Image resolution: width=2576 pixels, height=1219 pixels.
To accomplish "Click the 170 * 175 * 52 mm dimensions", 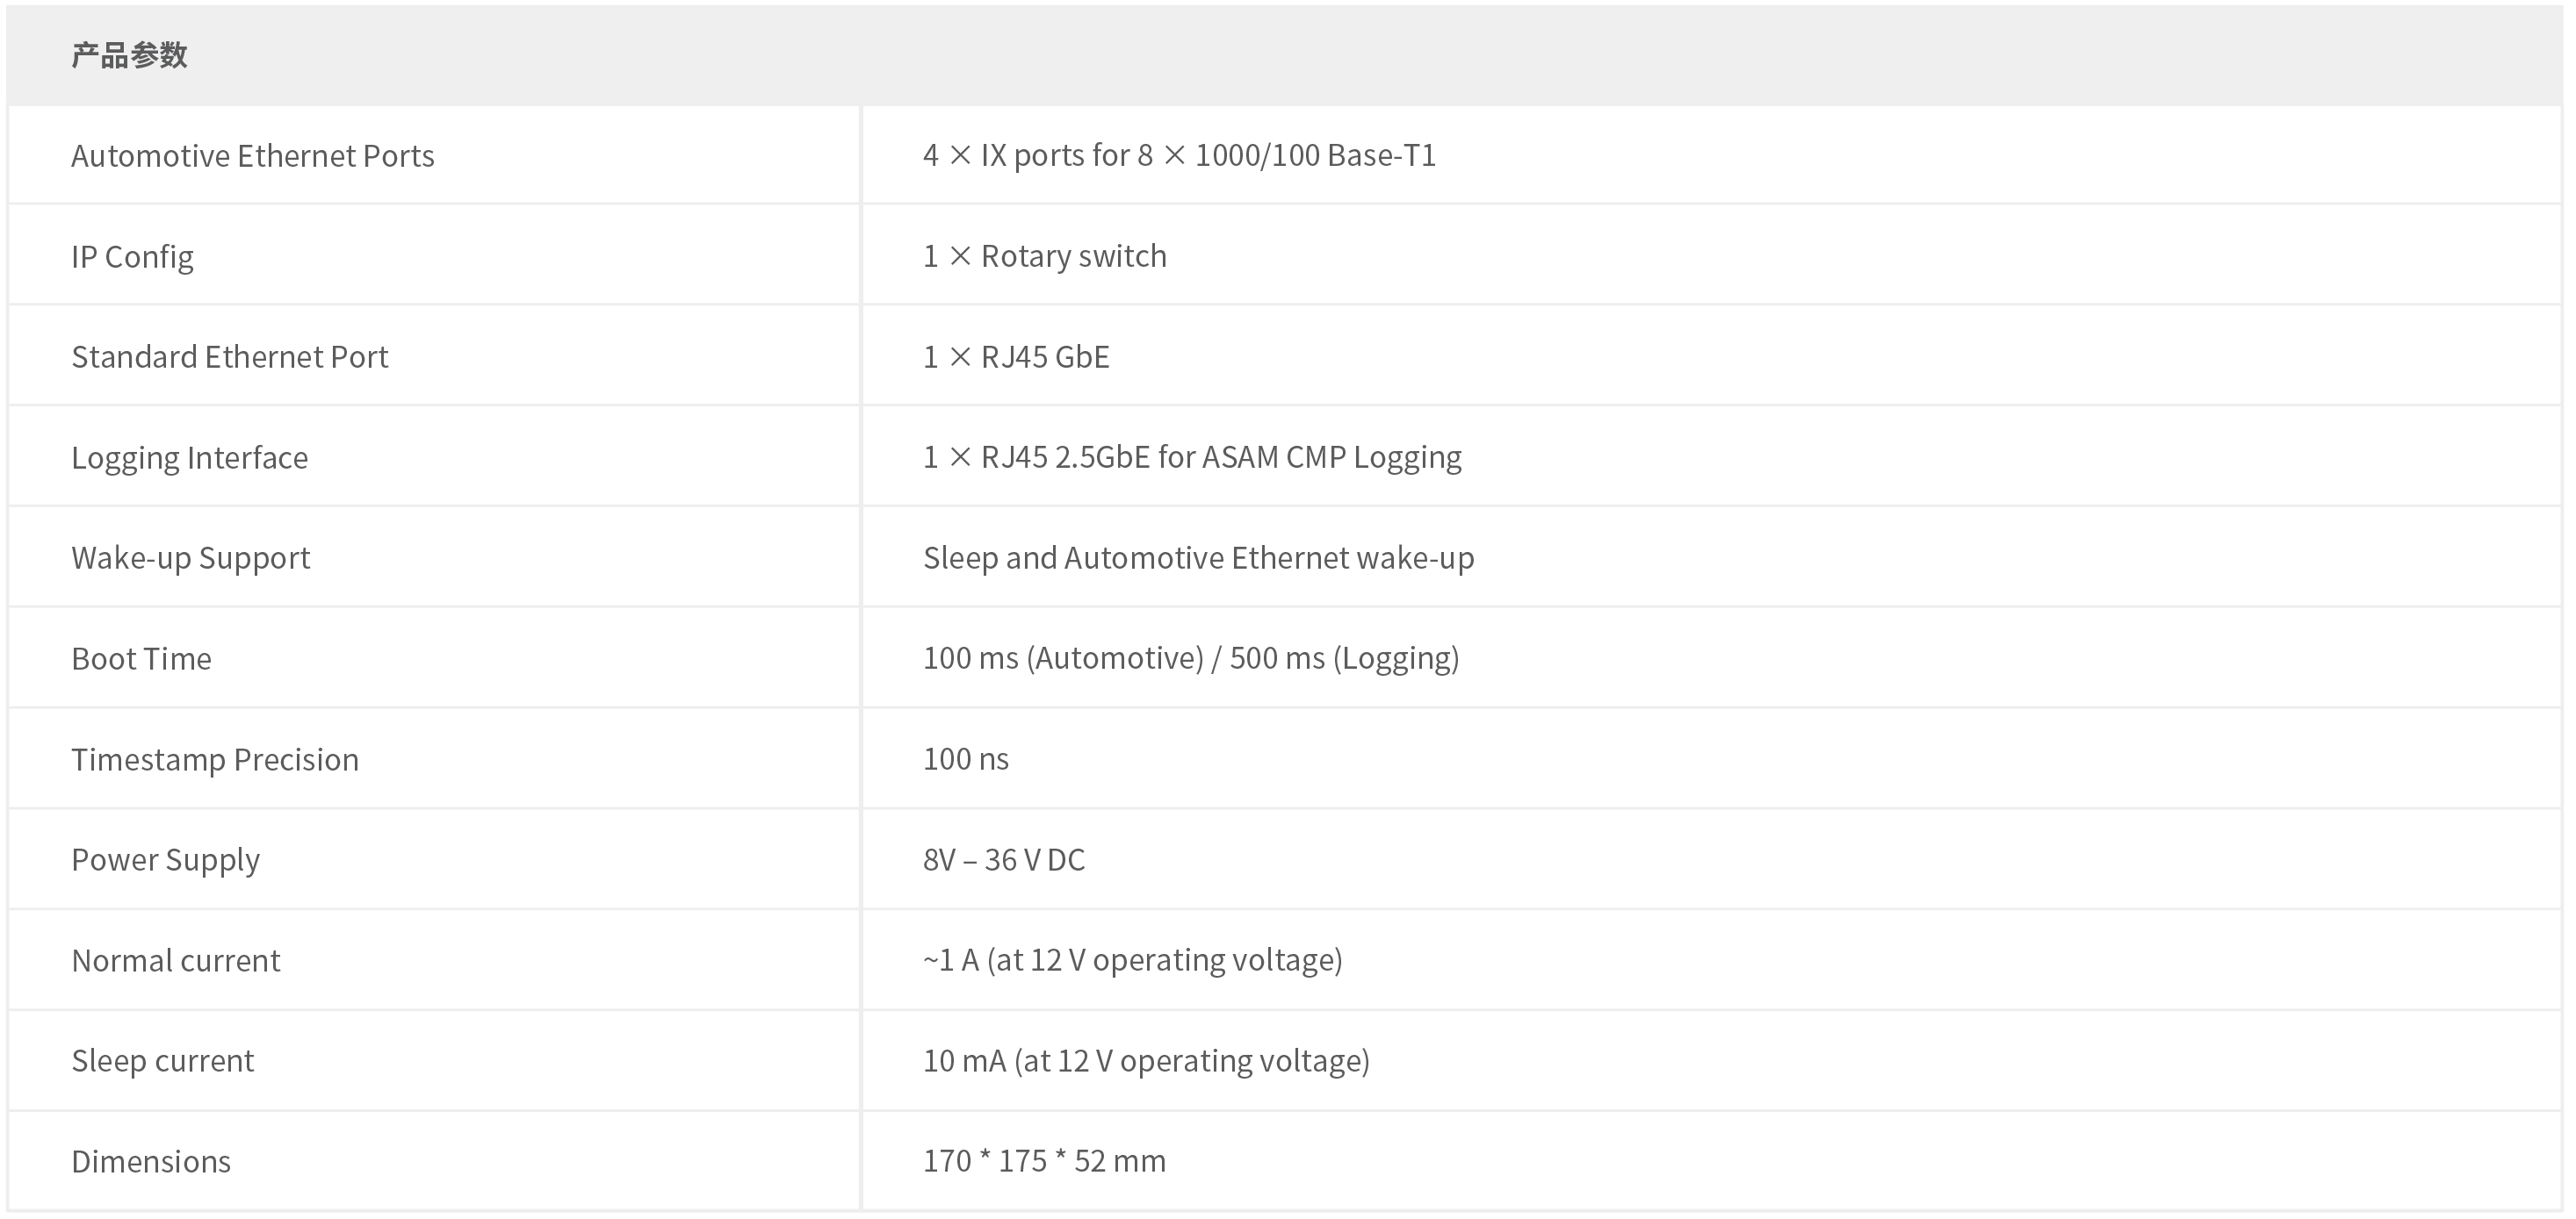I will (x=1044, y=1161).
